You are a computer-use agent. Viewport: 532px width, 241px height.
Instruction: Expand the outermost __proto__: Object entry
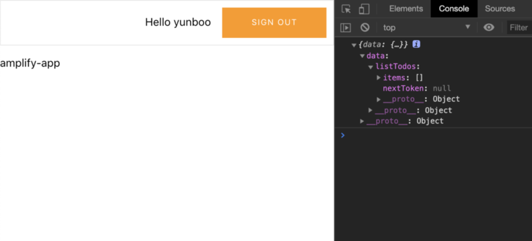point(362,121)
